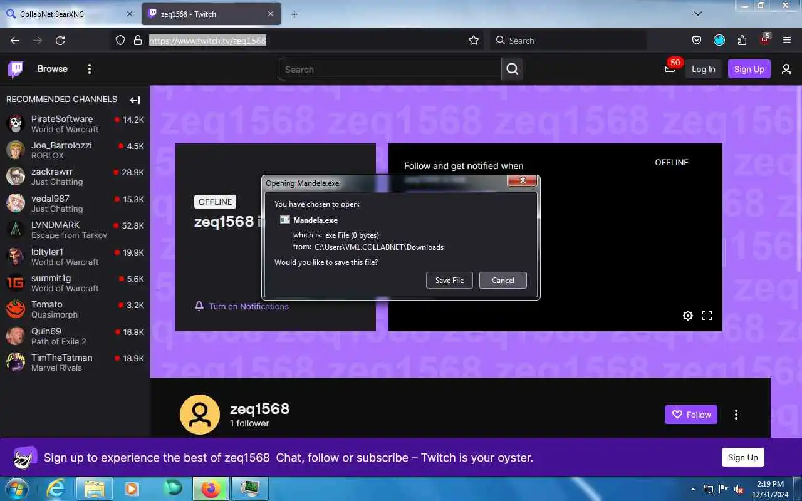The width and height of the screenshot is (802, 501).
Task: Click the site security padlock icon
Action: pos(138,40)
